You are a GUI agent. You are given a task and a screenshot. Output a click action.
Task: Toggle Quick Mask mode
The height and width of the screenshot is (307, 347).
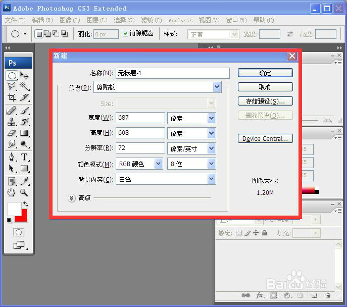[x=19, y=232]
